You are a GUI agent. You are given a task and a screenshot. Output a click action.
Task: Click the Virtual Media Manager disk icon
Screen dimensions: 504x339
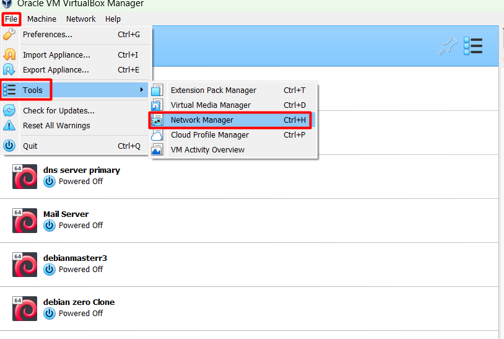(157, 105)
